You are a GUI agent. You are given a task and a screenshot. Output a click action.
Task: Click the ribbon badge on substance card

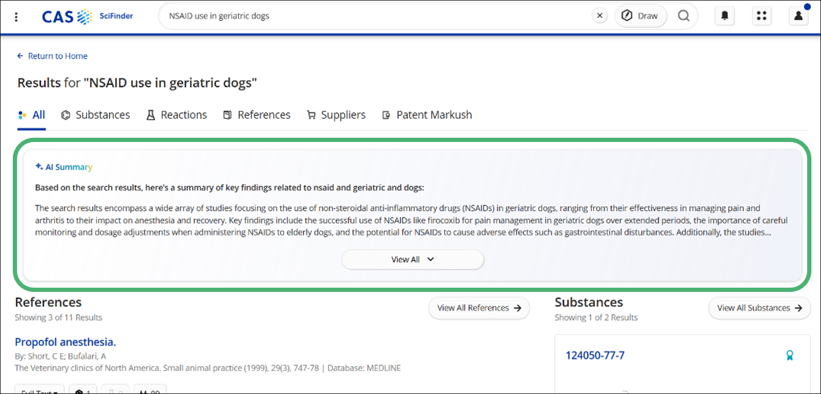[790, 355]
